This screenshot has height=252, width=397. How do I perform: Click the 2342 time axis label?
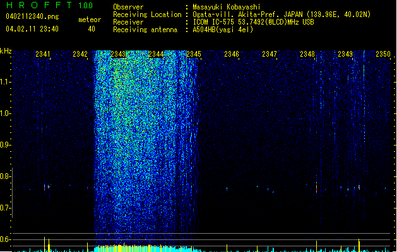click(x=80, y=54)
